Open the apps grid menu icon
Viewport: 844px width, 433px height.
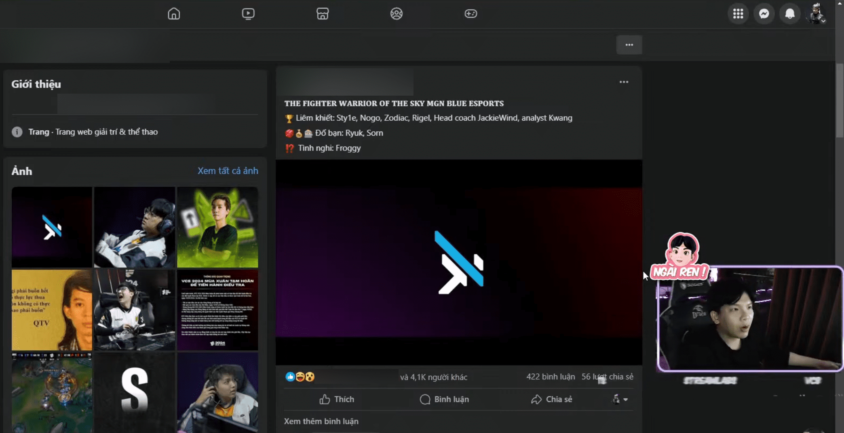pos(738,14)
